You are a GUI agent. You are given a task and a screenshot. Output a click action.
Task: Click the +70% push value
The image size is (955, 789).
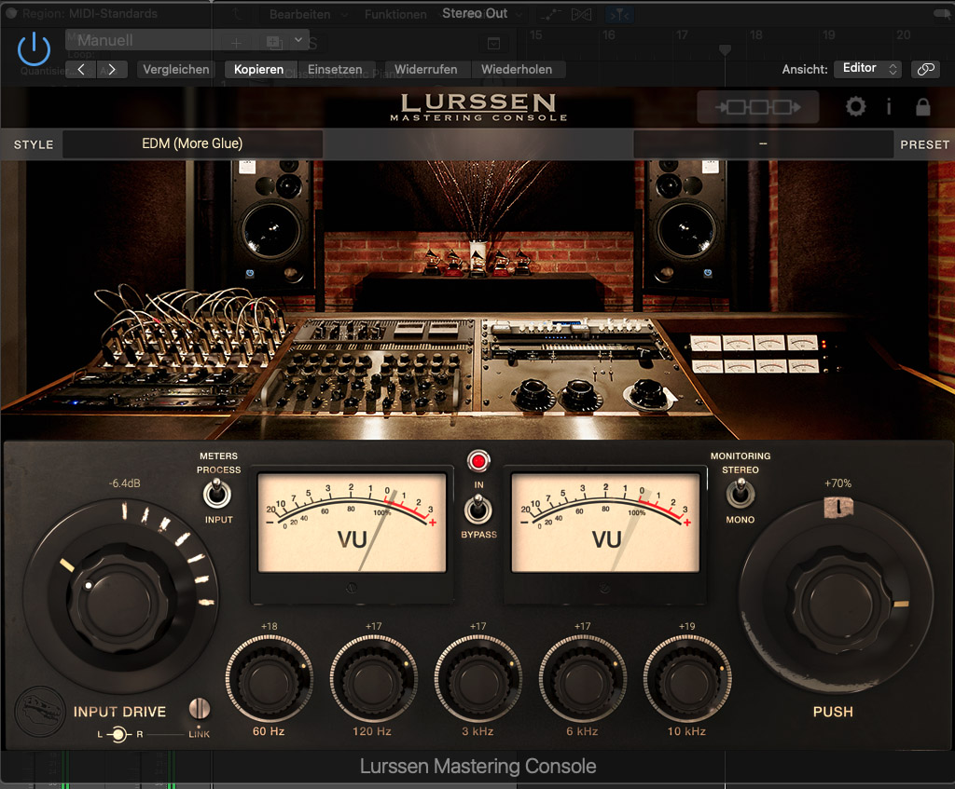pos(837,483)
